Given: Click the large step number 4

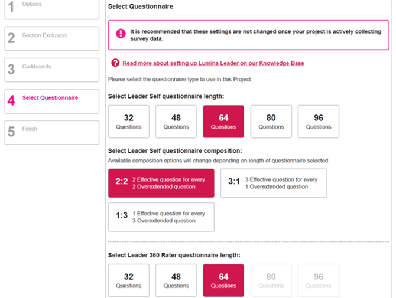Looking at the screenshot, I should 11,101.
